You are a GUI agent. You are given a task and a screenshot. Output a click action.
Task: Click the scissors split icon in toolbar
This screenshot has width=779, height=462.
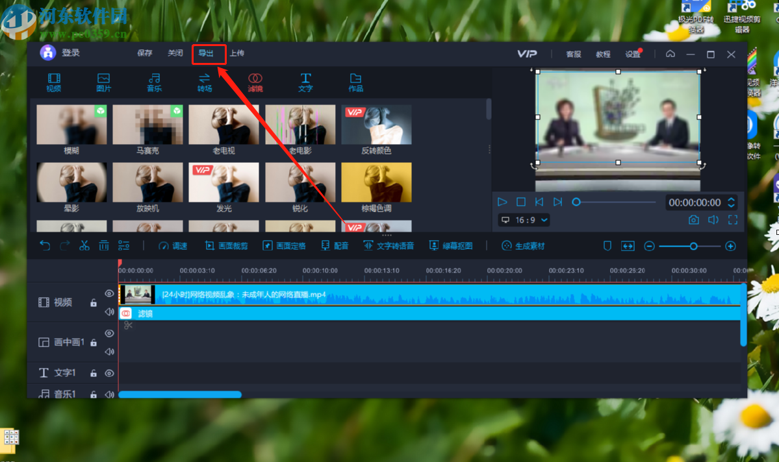coord(84,246)
